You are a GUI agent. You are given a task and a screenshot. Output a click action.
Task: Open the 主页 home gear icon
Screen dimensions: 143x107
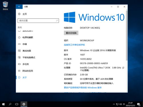[19, 14]
